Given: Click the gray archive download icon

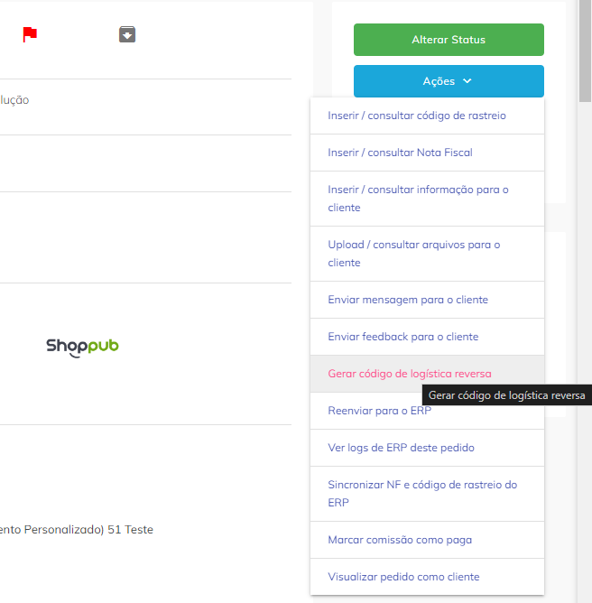Looking at the screenshot, I should click(x=127, y=34).
